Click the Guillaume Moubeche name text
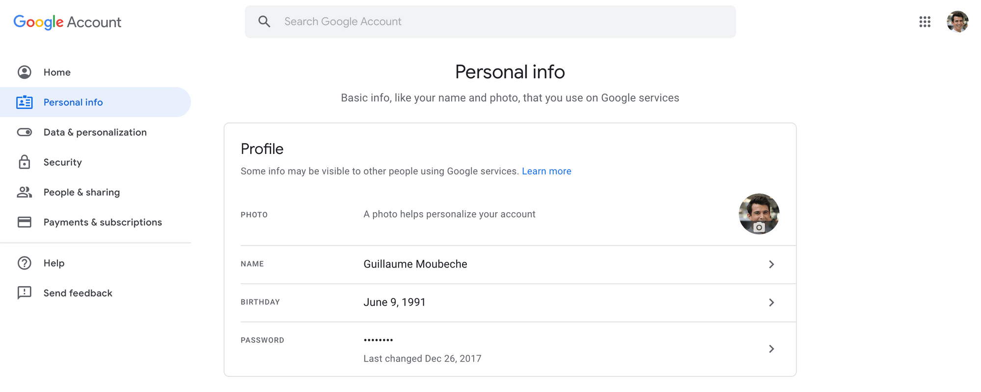The image size is (981, 392). coord(415,264)
